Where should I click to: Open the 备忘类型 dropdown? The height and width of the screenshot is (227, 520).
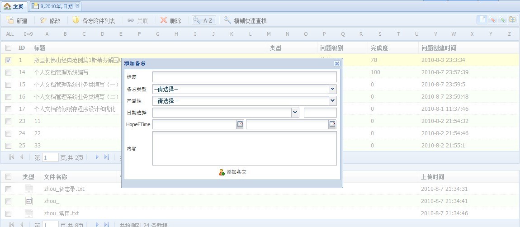pyautogui.click(x=333, y=89)
